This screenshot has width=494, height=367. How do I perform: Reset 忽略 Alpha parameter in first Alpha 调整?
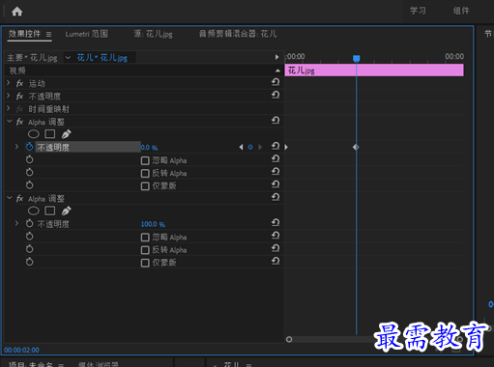276,158
